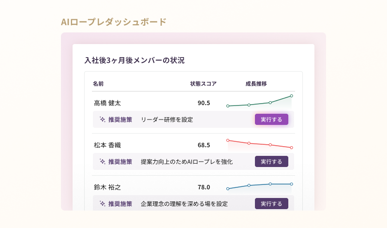Click the 状態スコア column header
The image size is (387, 228).
click(x=203, y=84)
